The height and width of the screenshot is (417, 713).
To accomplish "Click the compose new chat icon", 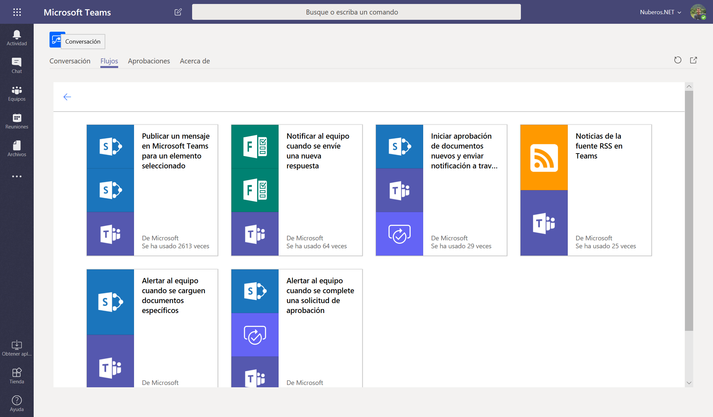I will pos(178,12).
